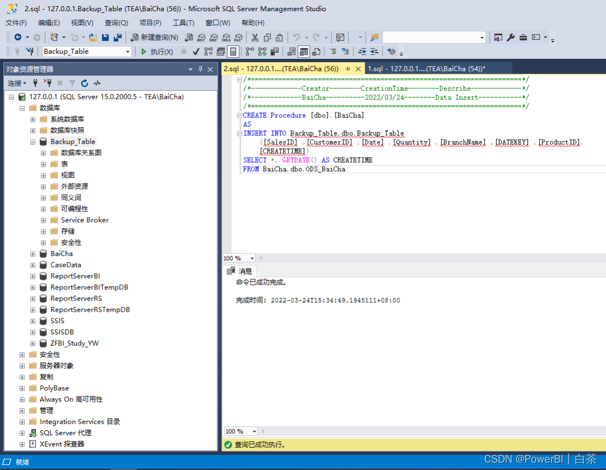
Task: Select the PolyBase folder
Action: click(54, 388)
